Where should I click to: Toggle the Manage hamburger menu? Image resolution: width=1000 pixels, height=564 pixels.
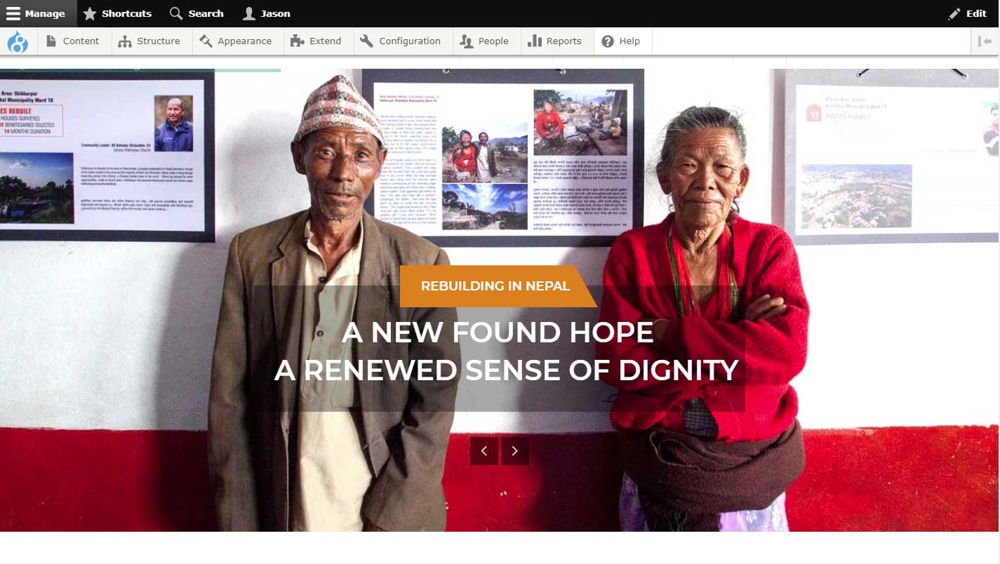(36, 13)
